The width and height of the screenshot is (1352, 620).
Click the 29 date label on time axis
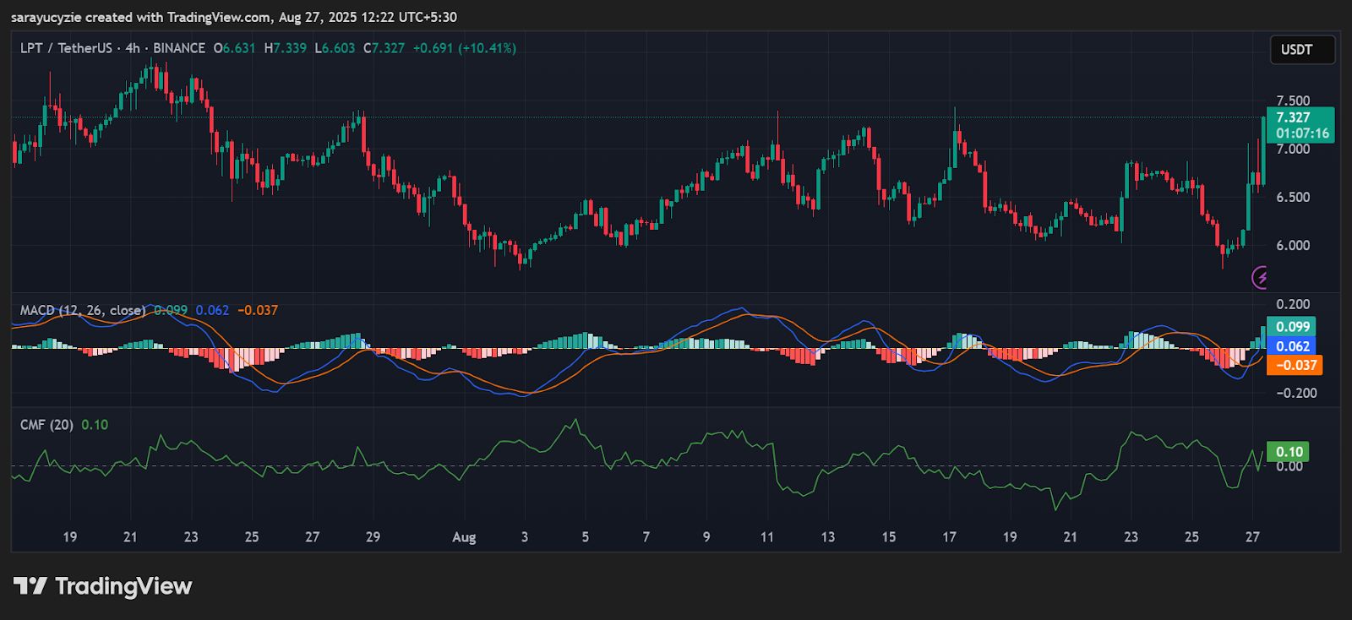(x=373, y=537)
